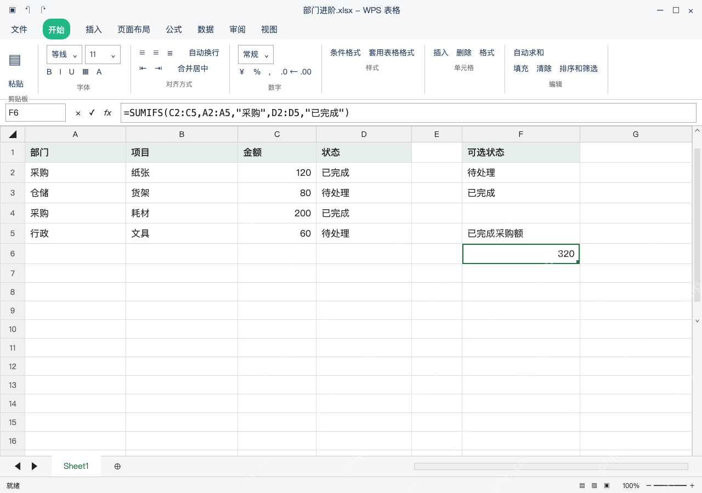Switch to the 插入 ribbon tab

94,30
